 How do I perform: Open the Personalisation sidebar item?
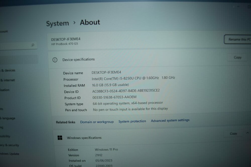[5, 90]
